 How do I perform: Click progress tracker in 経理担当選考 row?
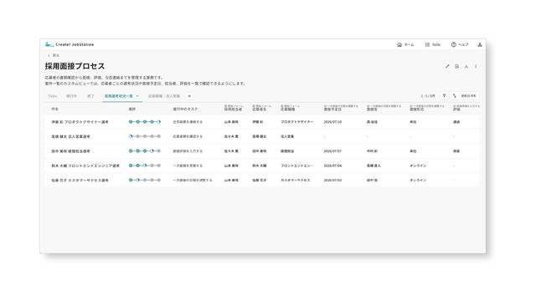(145, 150)
